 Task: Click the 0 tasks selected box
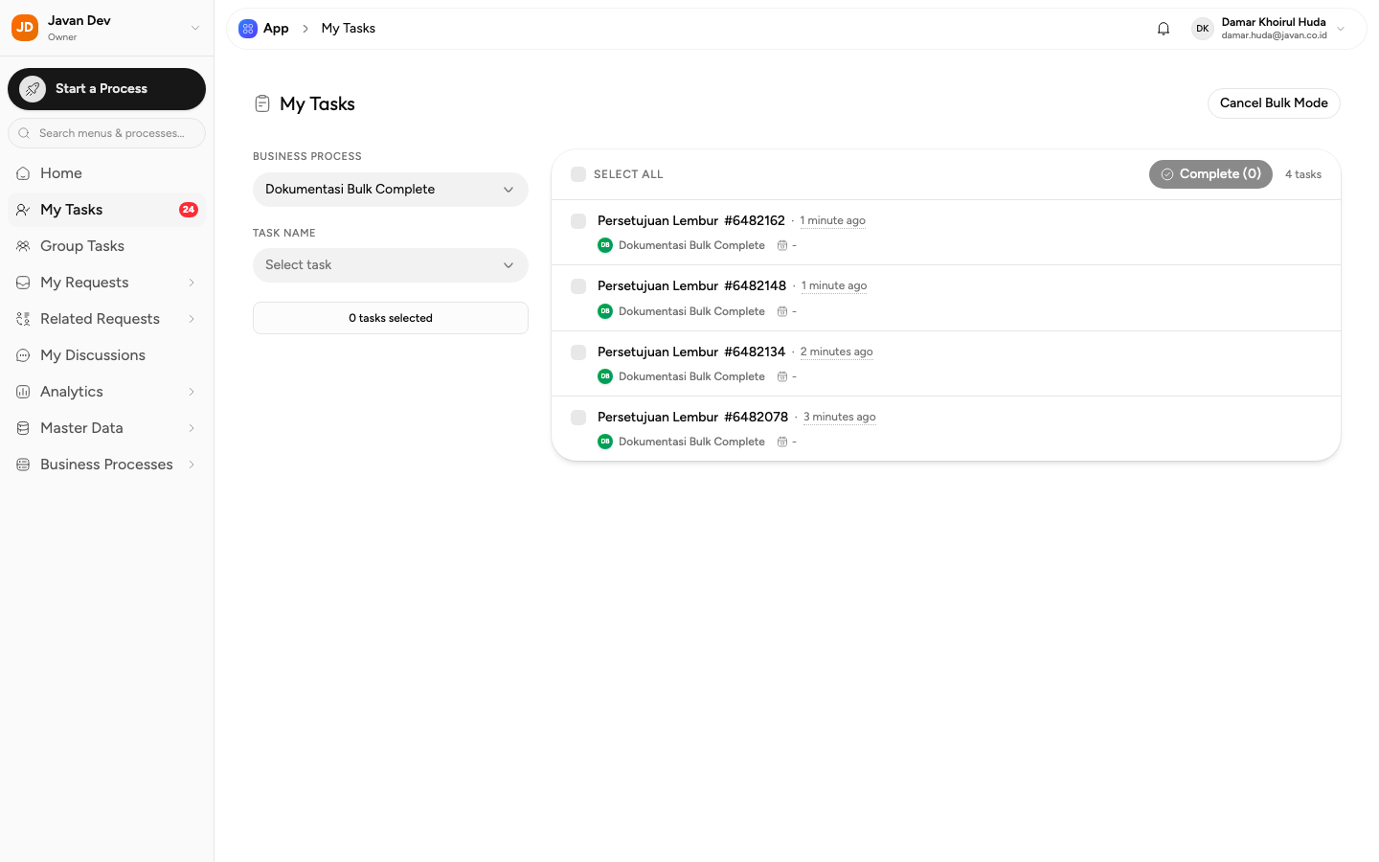(x=391, y=318)
